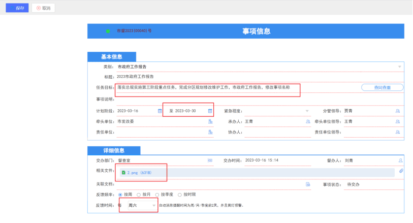Click the 牵头单位领导 field 王青
This screenshot has height=223, width=413.
click(x=369, y=121)
